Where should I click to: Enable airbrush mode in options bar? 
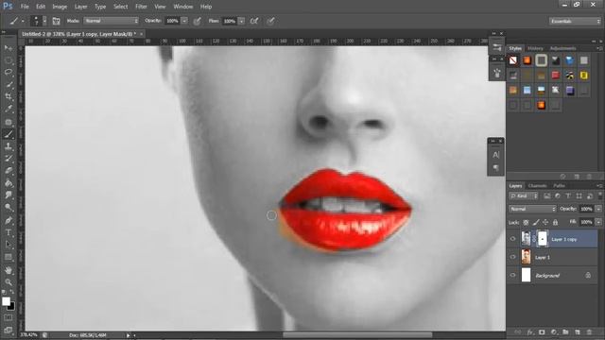click(254, 21)
